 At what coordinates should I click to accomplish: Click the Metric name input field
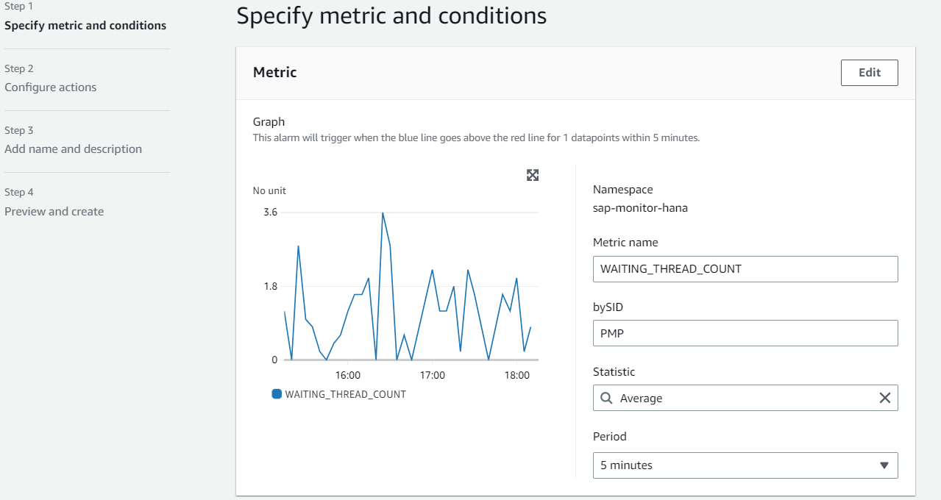point(745,269)
